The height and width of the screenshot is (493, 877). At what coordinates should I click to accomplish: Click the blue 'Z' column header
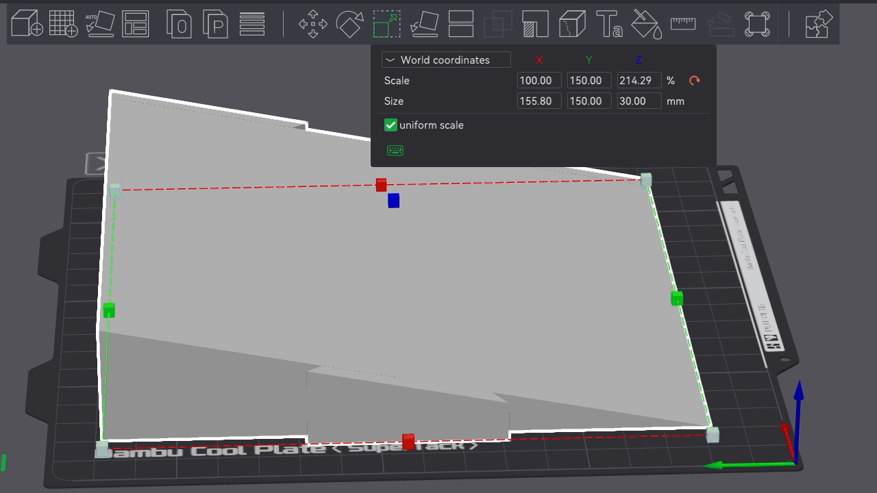coord(639,60)
